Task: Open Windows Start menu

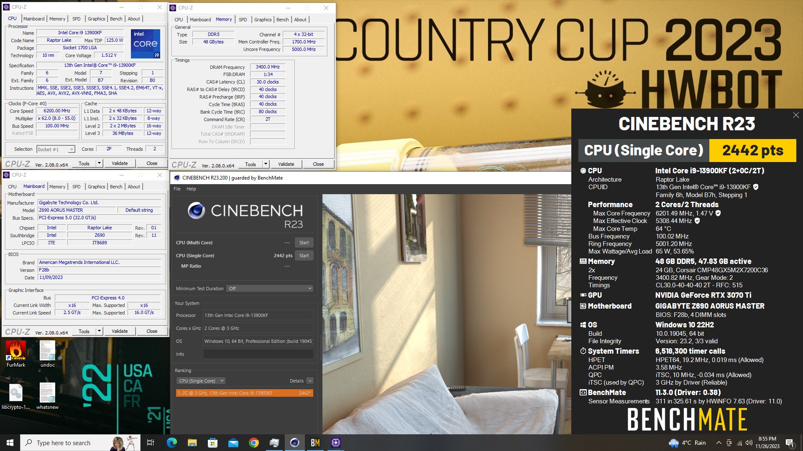Action: click(10, 443)
